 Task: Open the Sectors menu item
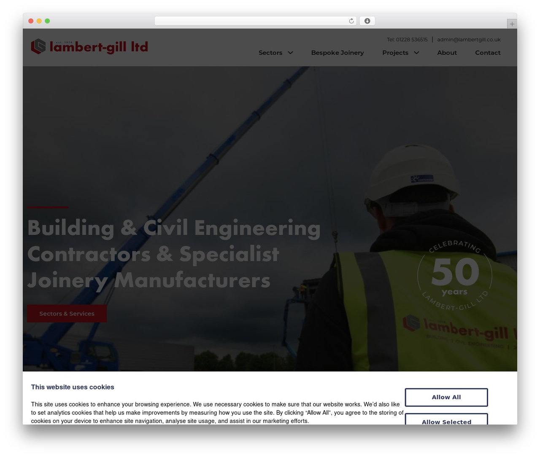point(270,53)
